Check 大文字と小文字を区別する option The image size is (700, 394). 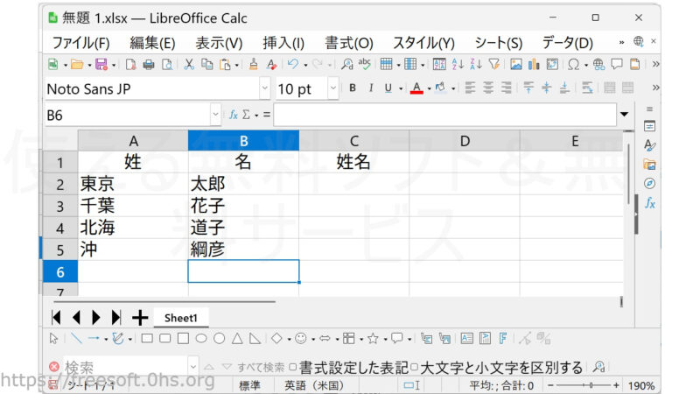tap(415, 367)
